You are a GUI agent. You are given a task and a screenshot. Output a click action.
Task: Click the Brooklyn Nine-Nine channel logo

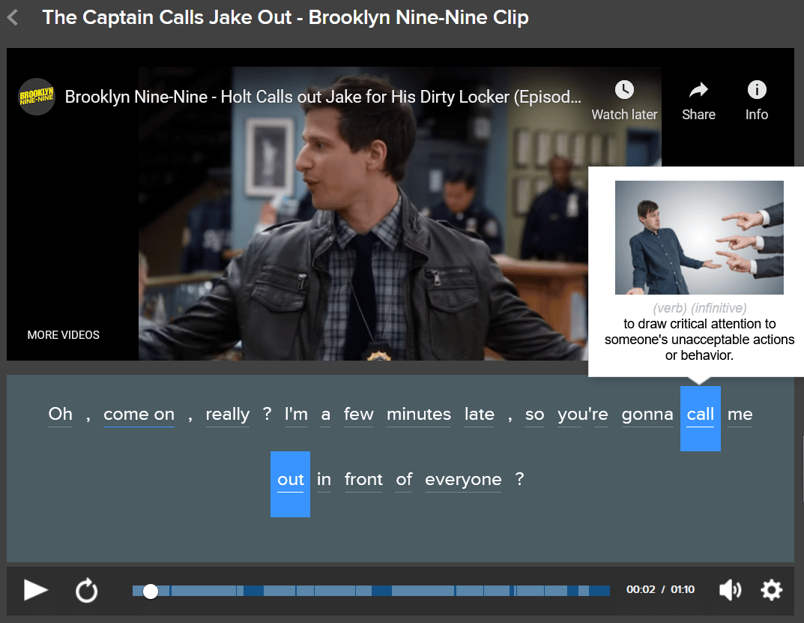coord(37,97)
